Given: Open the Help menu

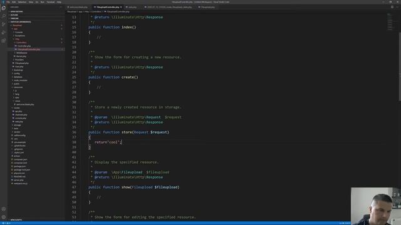Looking at the screenshot, I should point(59,2).
